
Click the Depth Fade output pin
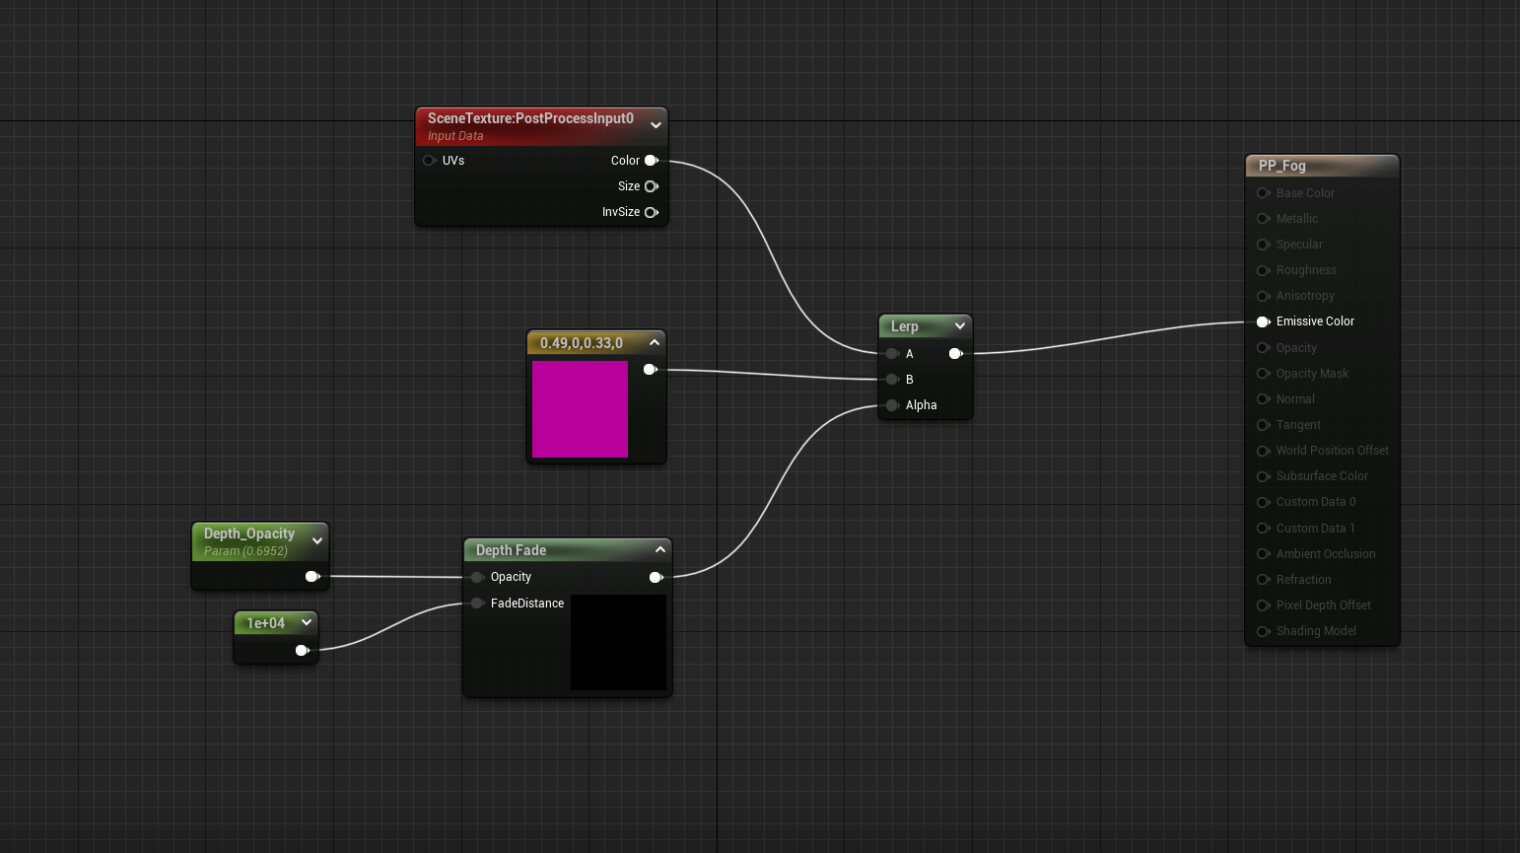(x=656, y=578)
